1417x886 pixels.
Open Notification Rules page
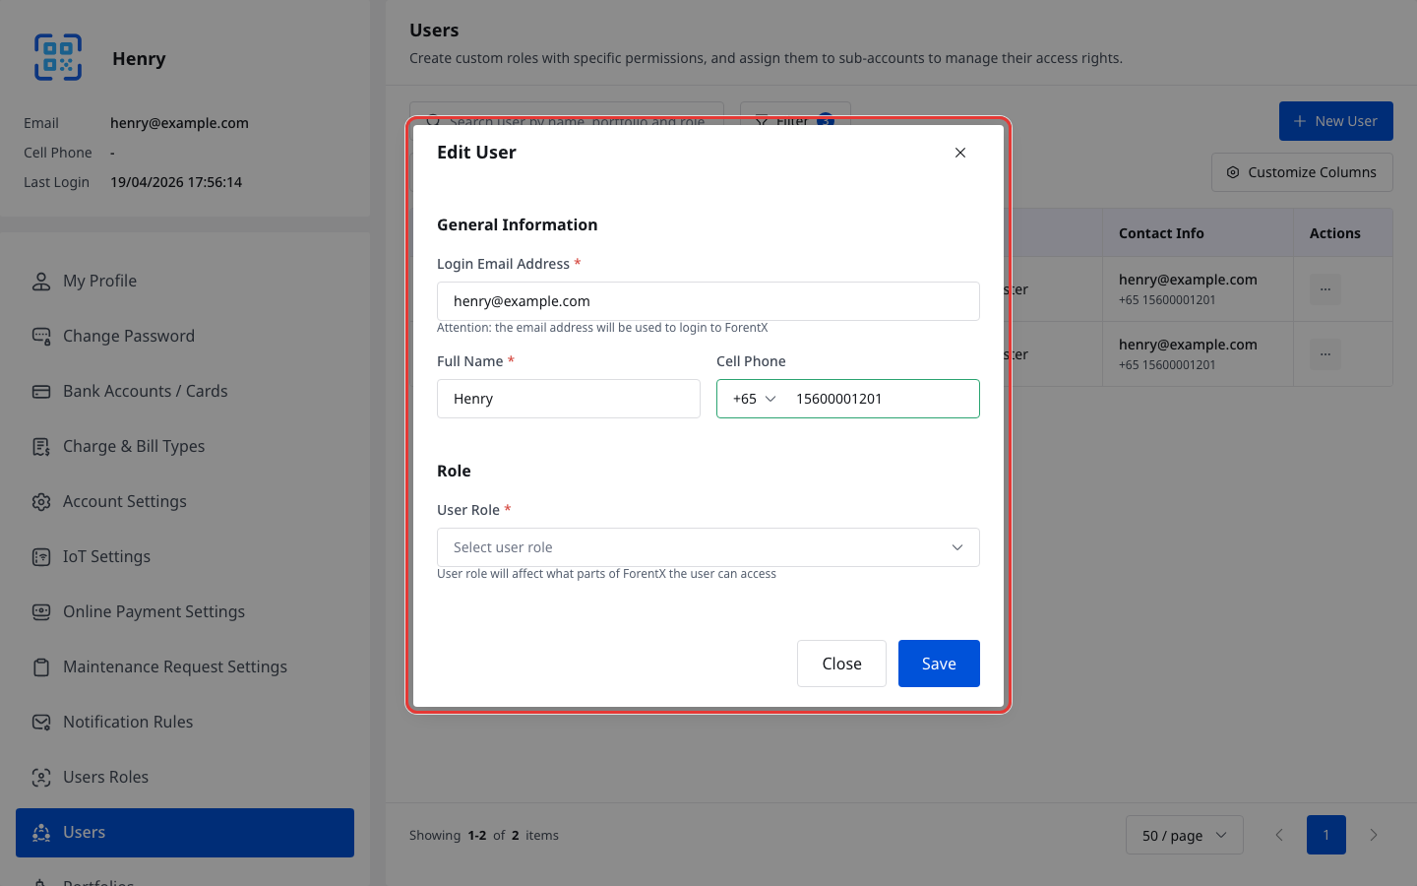185,723
